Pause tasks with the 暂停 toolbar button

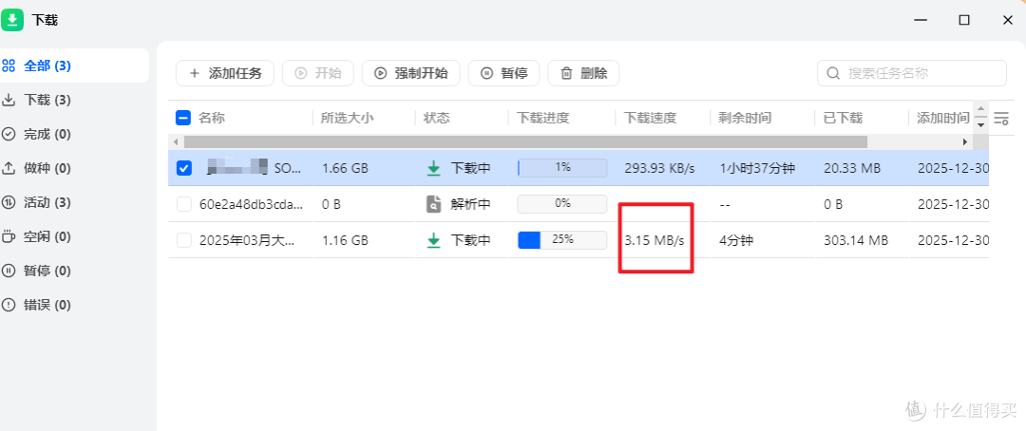[x=503, y=73]
